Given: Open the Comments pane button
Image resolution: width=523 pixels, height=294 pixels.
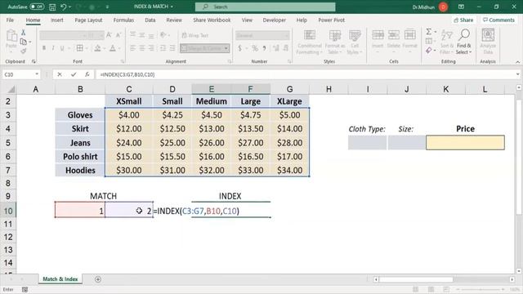Looking at the screenshot, I should 498,20.
